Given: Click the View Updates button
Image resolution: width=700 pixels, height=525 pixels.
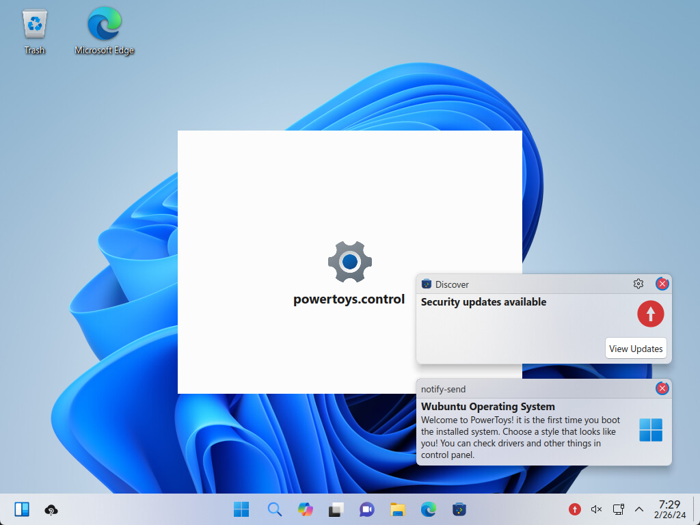Looking at the screenshot, I should point(636,349).
